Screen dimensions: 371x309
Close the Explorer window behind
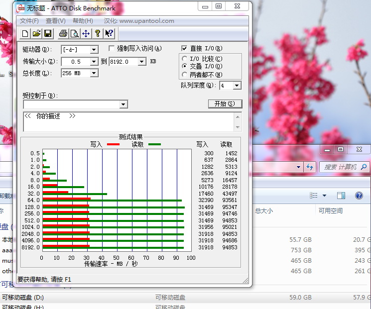point(359,150)
